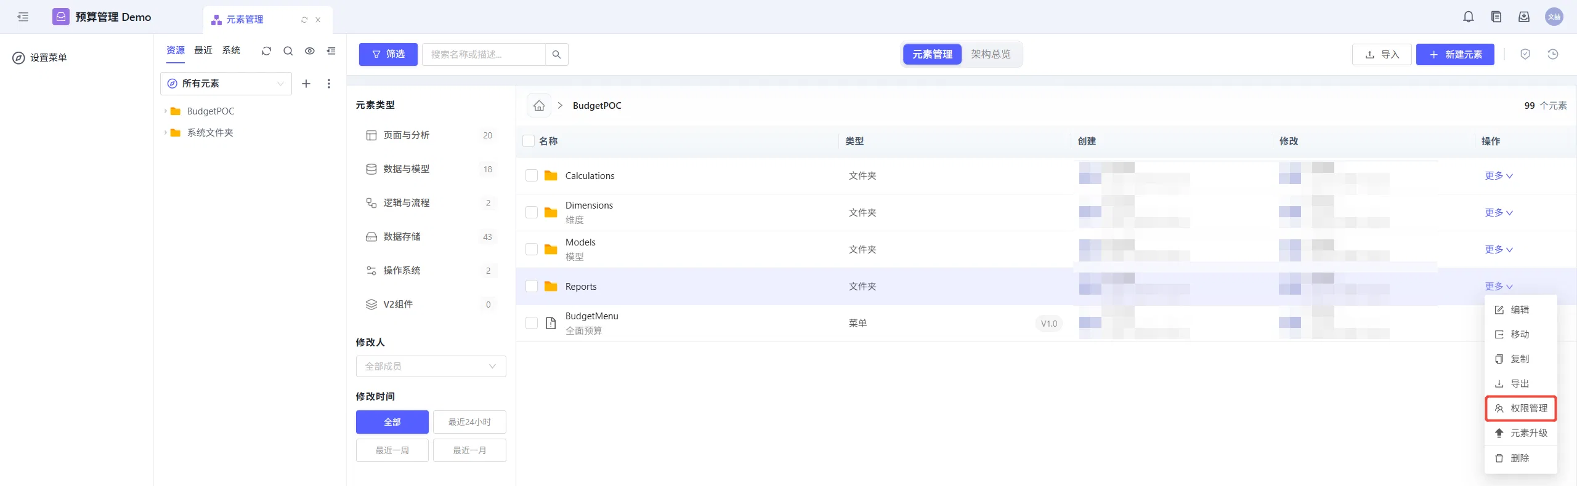The height and width of the screenshot is (486, 1577).
Task: Toggle the eye visibility icon
Action: (310, 51)
